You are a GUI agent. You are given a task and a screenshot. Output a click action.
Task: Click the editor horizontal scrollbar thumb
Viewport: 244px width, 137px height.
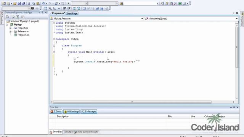coord(132,102)
